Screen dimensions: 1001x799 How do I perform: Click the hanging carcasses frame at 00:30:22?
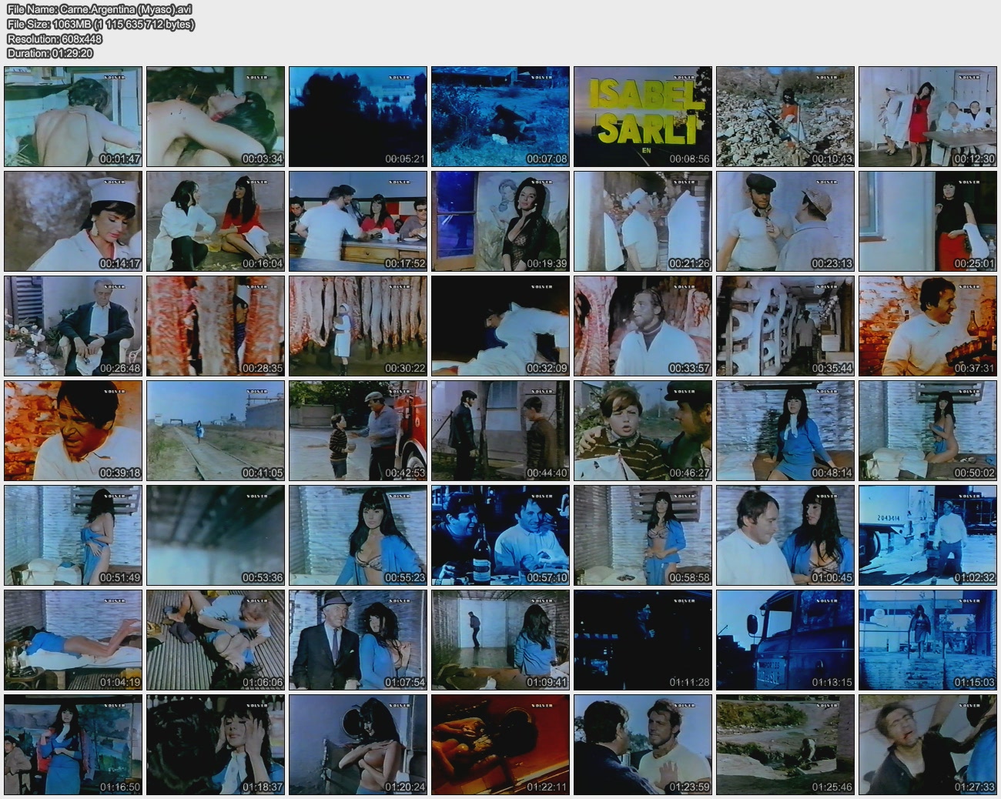click(358, 326)
